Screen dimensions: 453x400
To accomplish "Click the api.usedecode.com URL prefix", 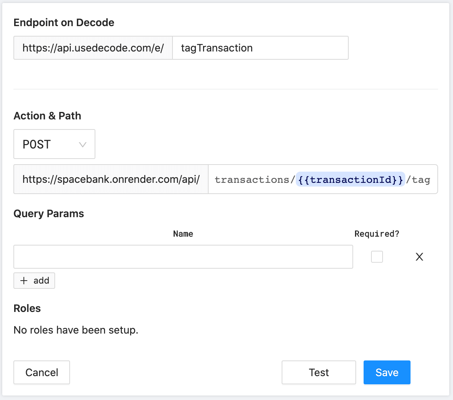I will tap(93, 48).
